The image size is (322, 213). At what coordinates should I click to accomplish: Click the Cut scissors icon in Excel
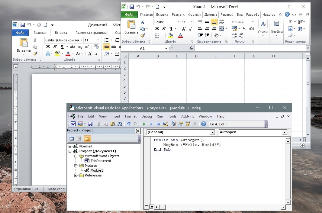tap(142, 22)
